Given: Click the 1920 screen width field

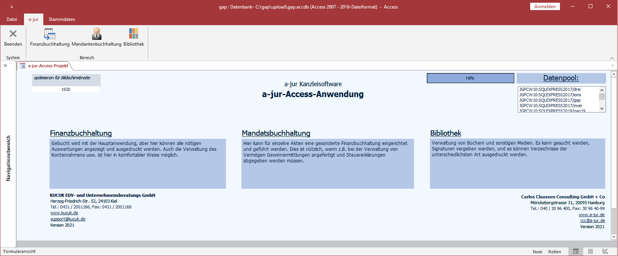Looking at the screenshot, I should [x=66, y=89].
